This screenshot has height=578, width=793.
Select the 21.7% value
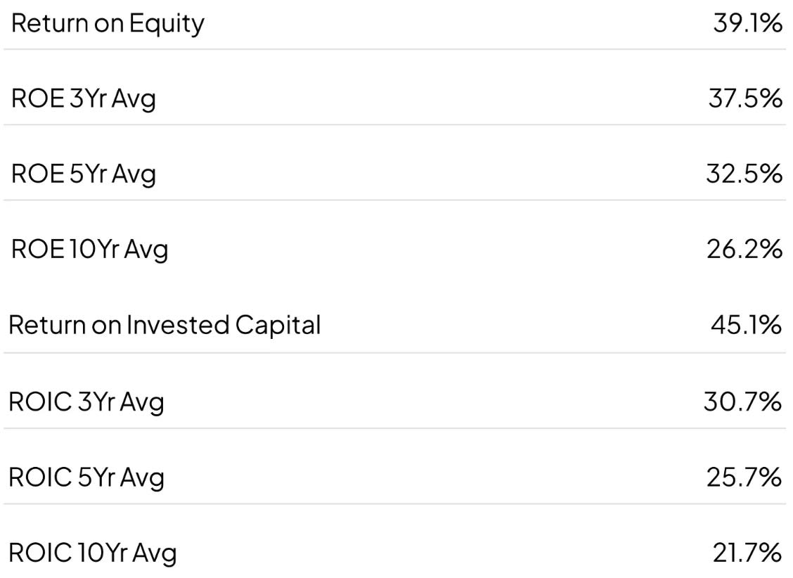pos(747,553)
